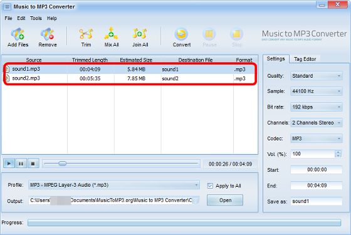Screen dimensions: 351x235
Task: Click the Add Files toolbar icon
Action: pyautogui.click(x=18, y=34)
